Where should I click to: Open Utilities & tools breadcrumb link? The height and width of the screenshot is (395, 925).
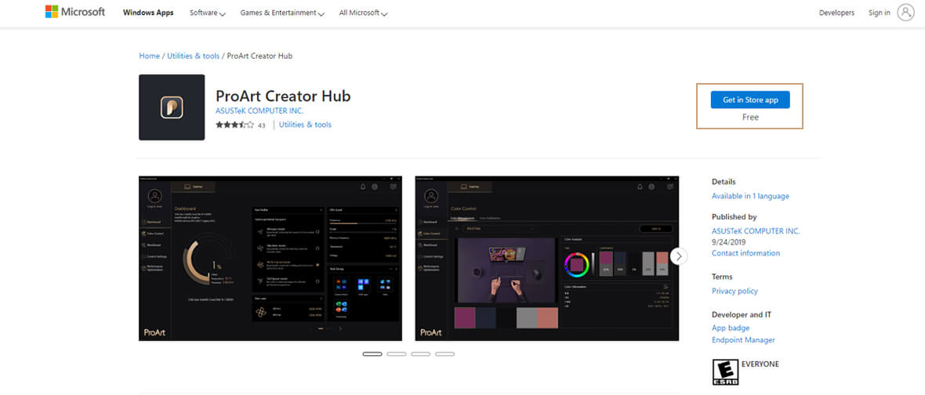pos(194,56)
